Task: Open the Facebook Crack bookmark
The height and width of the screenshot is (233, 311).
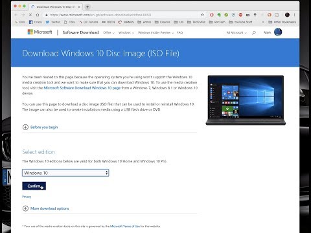Action: 35,22
